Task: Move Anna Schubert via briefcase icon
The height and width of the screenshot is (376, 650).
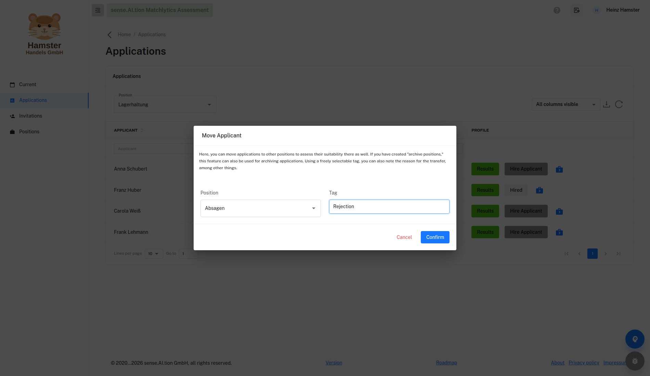Action: pyautogui.click(x=559, y=169)
